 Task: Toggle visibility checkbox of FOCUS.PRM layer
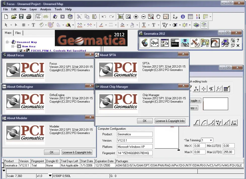21,51
